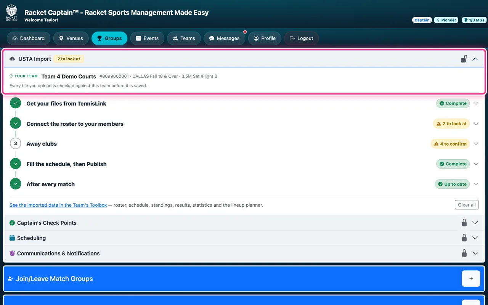The width and height of the screenshot is (488, 305).
Task: Click green check circle for Fill the schedule step
Action: point(16,164)
